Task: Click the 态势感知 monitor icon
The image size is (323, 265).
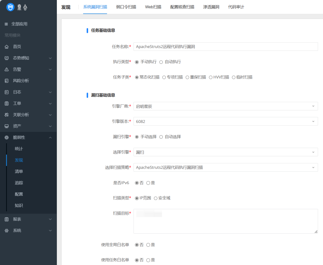Action: click(7, 58)
